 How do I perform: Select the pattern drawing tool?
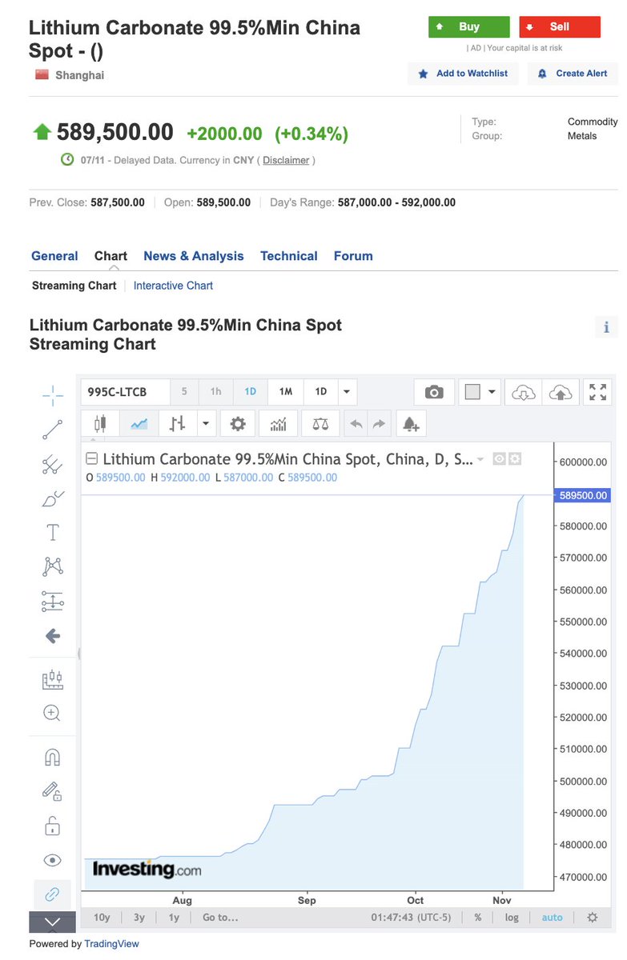(53, 566)
